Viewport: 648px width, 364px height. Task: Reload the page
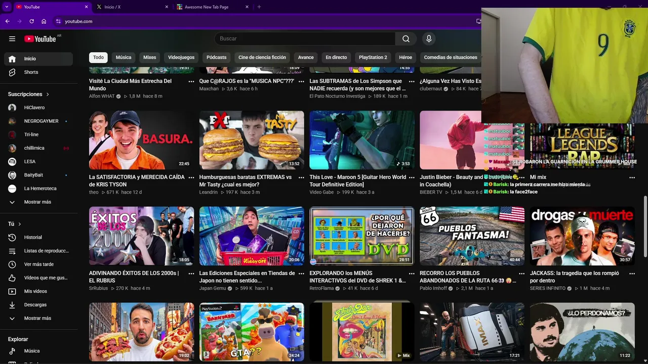point(31,21)
